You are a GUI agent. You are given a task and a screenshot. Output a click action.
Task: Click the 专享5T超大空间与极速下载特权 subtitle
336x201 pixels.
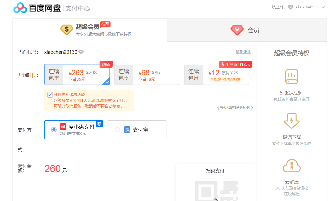(x=104, y=34)
